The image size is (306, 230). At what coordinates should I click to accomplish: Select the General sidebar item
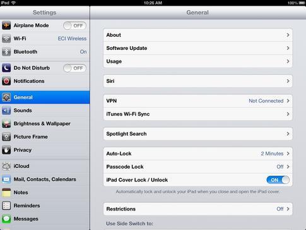pyautogui.click(x=45, y=97)
